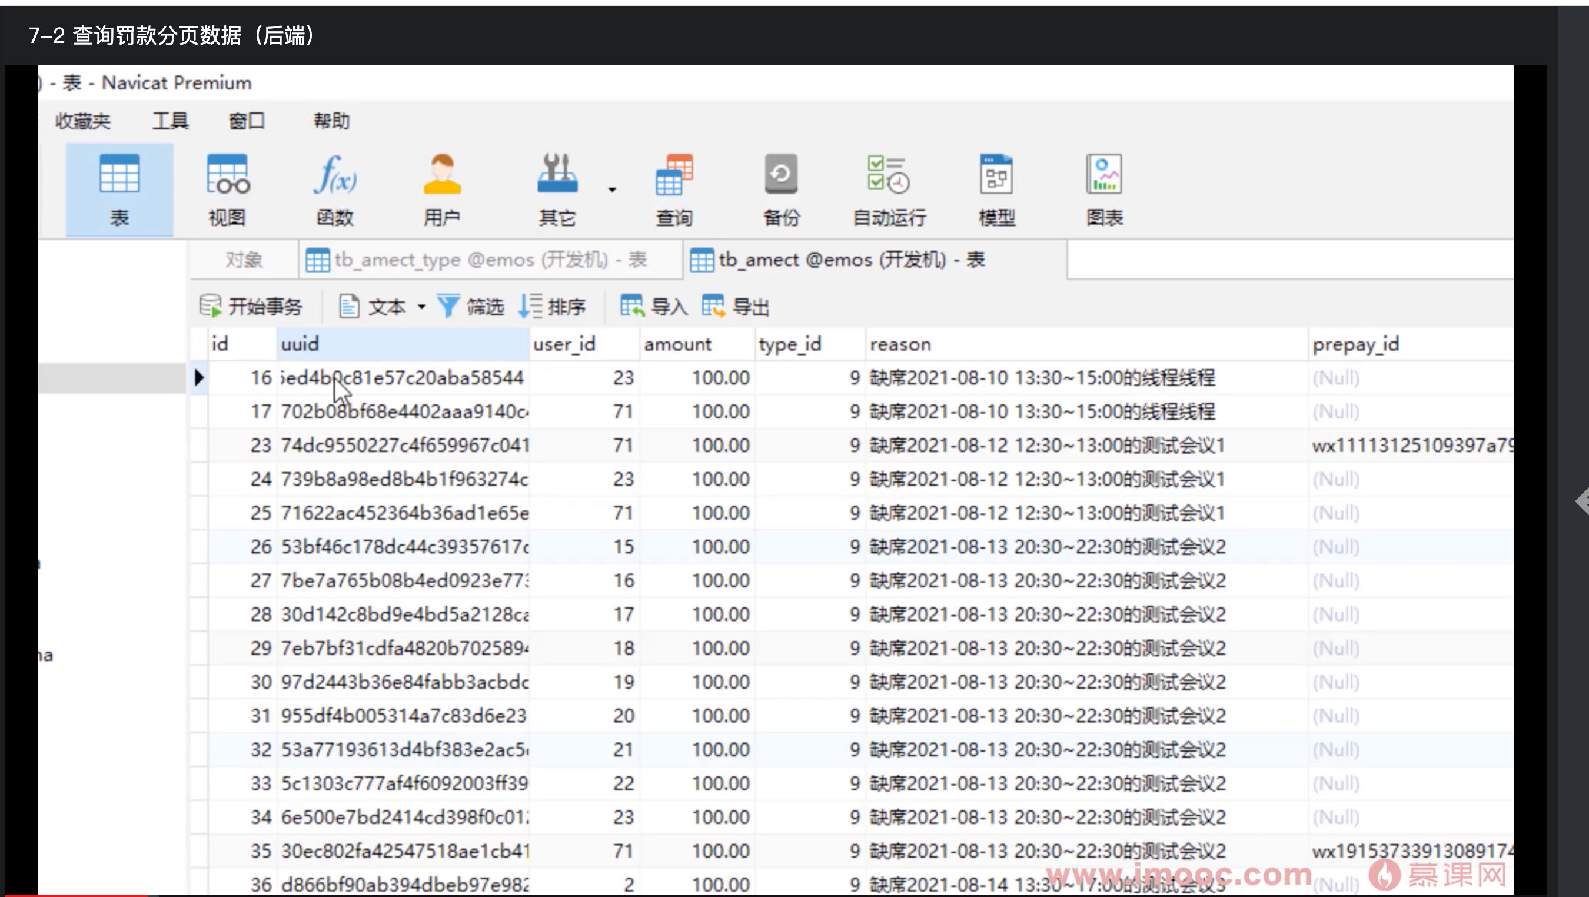This screenshot has width=1589, height=897.
Task: Open the 工具 menu
Action: point(169,121)
